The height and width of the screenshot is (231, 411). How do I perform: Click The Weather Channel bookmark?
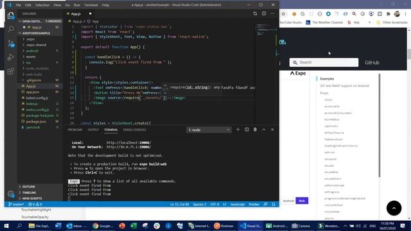[x=324, y=22]
